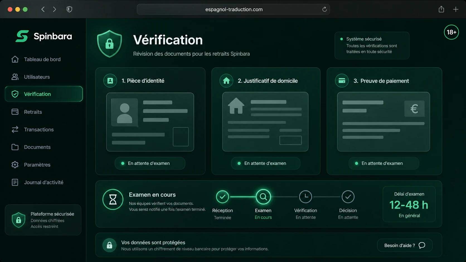Image resolution: width=466 pixels, height=262 pixels.
Task: Click the hourglass Examen en cours icon
Action: tap(113, 199)
